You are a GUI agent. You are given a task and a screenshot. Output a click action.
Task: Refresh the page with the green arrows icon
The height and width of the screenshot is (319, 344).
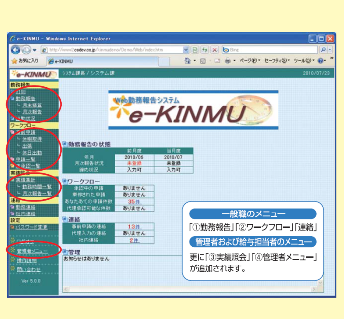click(x=205, y=50)
